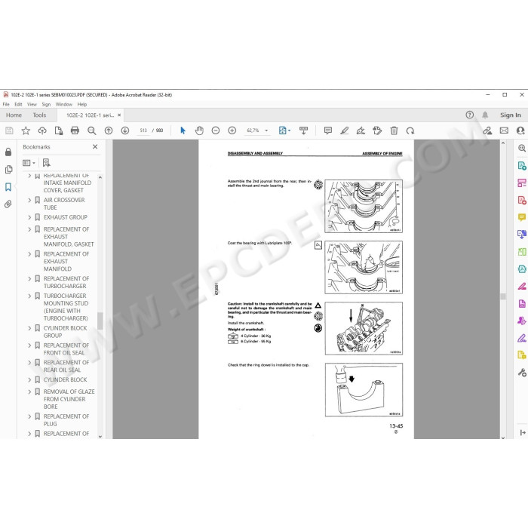Zoom out with minus icon
Image resolution: width=528 pixels, height=528 pixels.
tap(216, 130)
